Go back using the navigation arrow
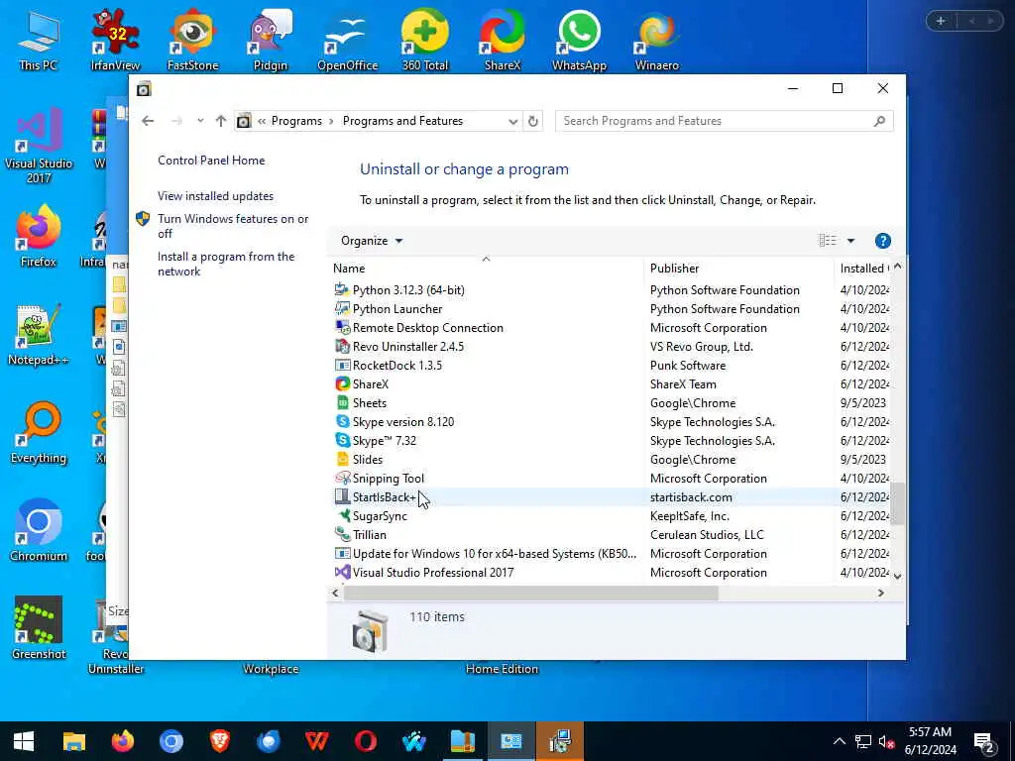Screen dimensions: 1015x761 click(x=148, y=121)
